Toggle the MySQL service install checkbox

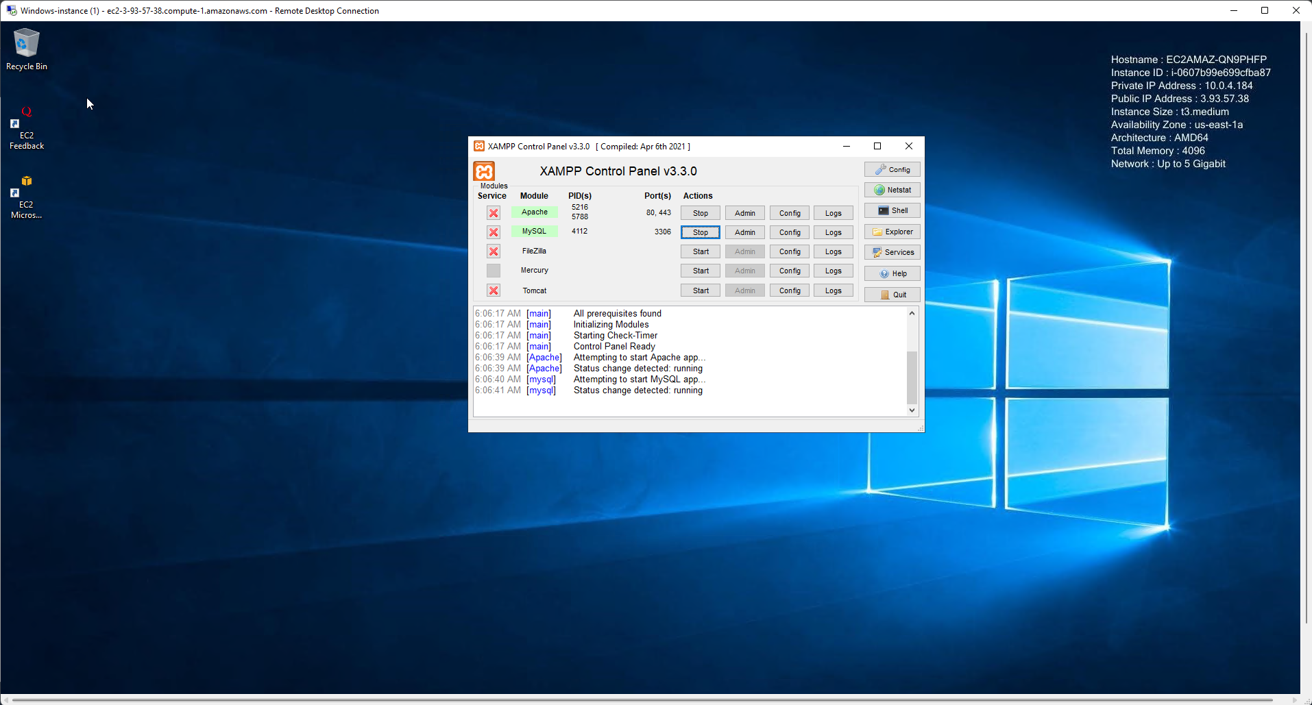tap(494, 232)
